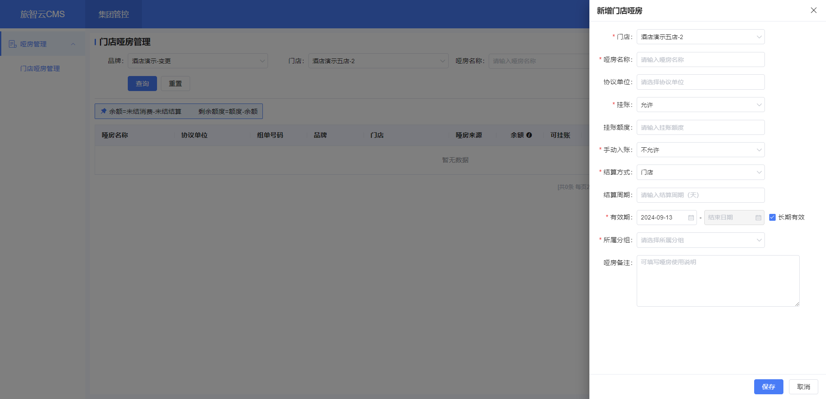The width and height of the screenshot is (826, 399).
Task: Open the 品牌 filter dropdown
Action: 197,61
